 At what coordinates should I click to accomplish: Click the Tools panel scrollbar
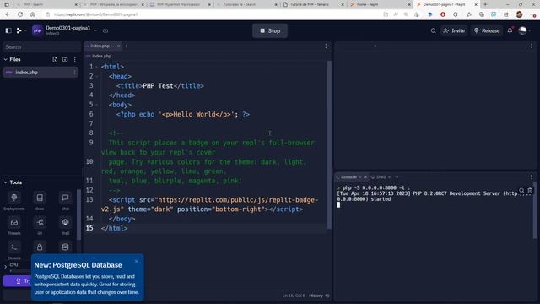pos(78,214)
